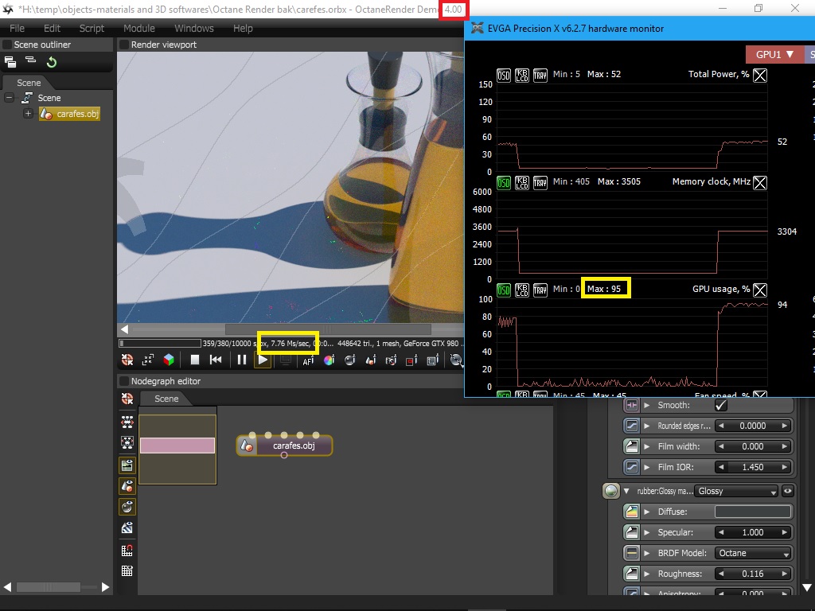Increase Roughness value with right arrow
The image size is (815, 611).
pos(785,574)
